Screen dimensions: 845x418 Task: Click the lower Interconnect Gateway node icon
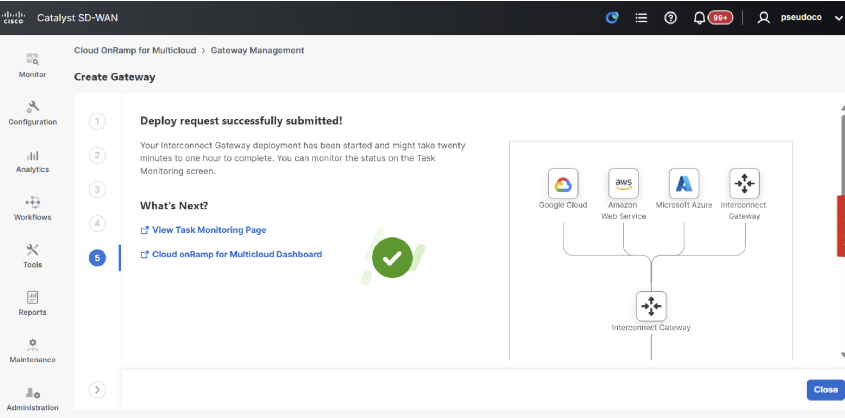point(651,306)
